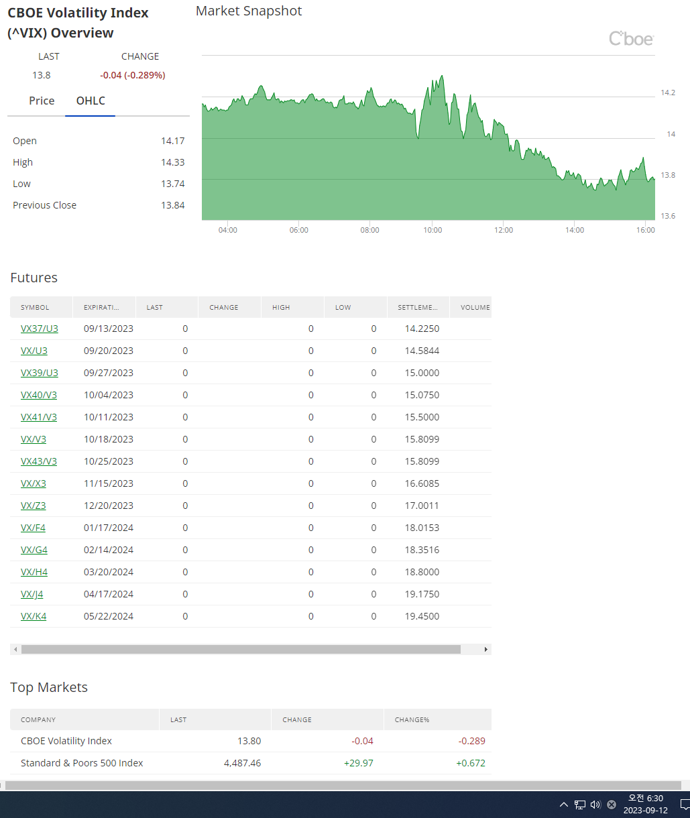The image size is (690, 818).
Task: Click the 19.4500 settlement value
Action: [x=422, y=616]
